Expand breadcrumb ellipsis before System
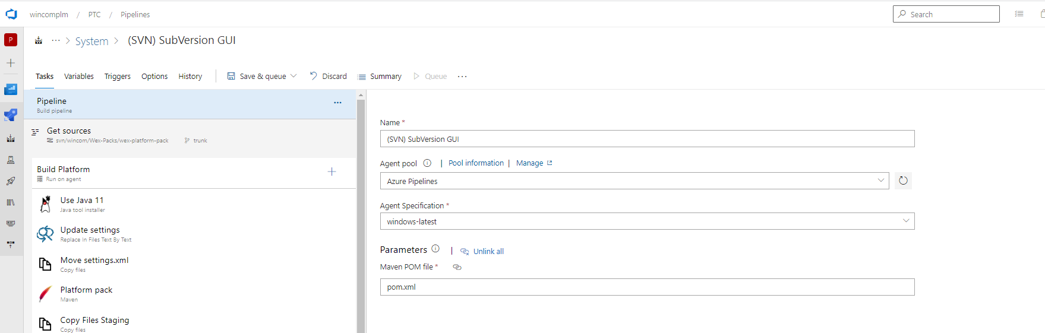The image size is (1045, 333). (56, 40)
